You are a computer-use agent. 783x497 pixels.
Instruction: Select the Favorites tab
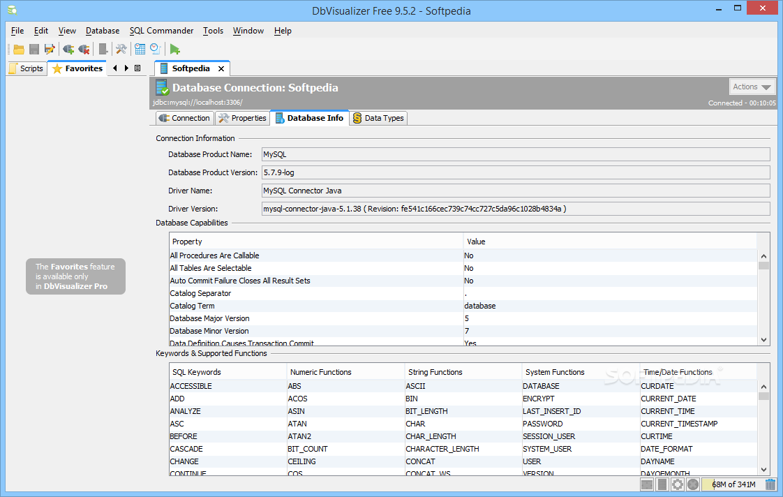pos(77,68)
